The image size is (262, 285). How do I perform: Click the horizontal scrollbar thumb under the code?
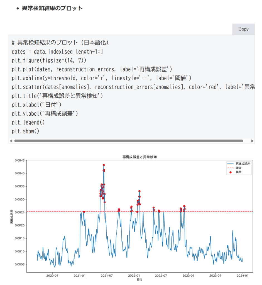[128, 141]
